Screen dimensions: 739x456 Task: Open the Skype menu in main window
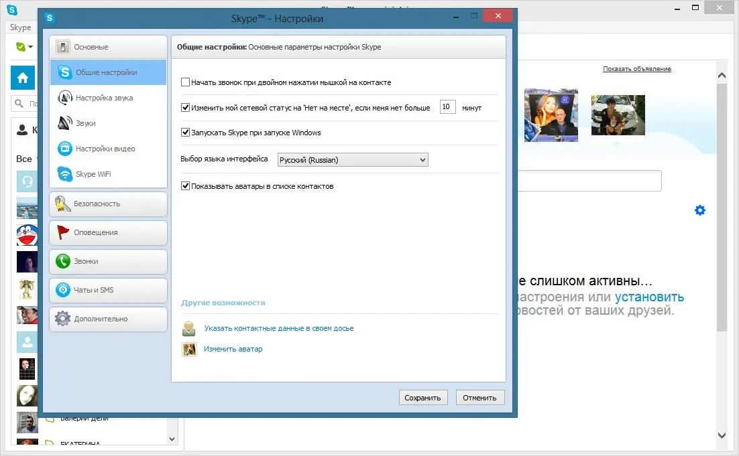[x=20, y=27]
